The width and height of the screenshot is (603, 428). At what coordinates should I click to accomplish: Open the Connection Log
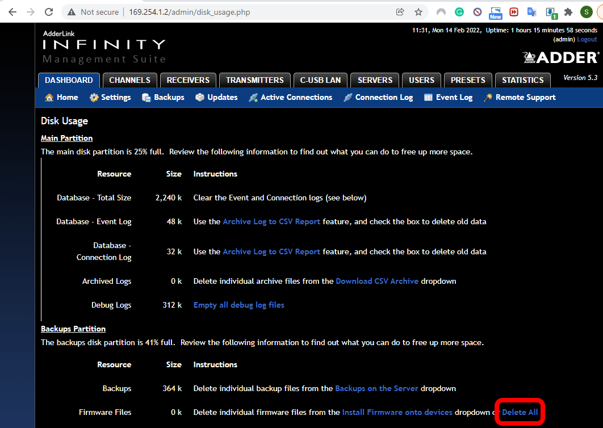coord(378,97)
